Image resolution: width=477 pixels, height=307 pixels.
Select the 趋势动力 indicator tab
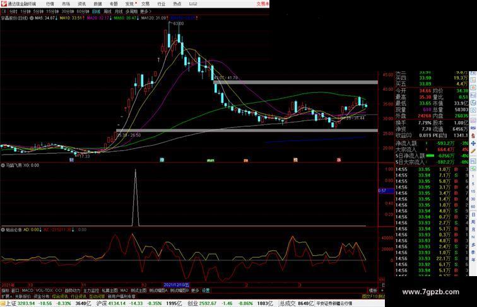click(73, 291)
